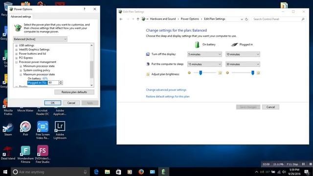Image resolution: width=313 pixels, height=176 pixels.
Task: Decrease Plugged in percentage with down arrow
Action: [x=61, y=84]
